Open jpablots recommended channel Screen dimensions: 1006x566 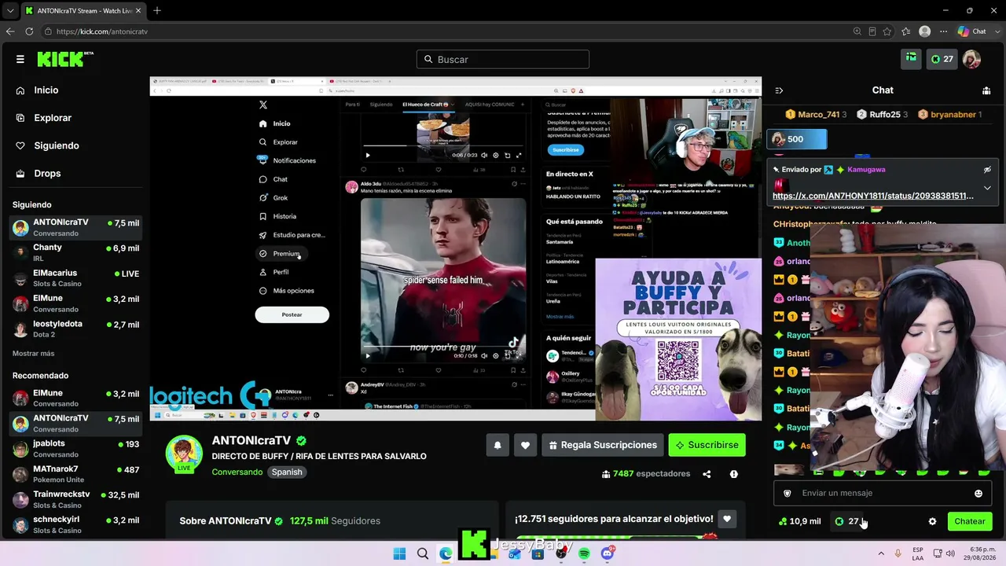[x=76, y=448]
